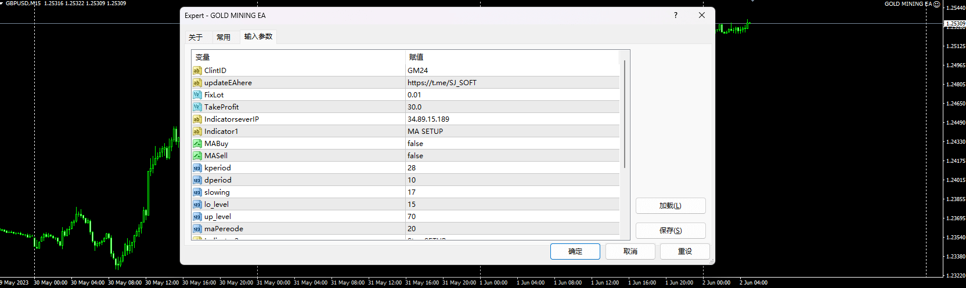Screen dimensions: 966x288
Task: Click the FixLot double-type variable icon
Action: click(x=197, y=95)
